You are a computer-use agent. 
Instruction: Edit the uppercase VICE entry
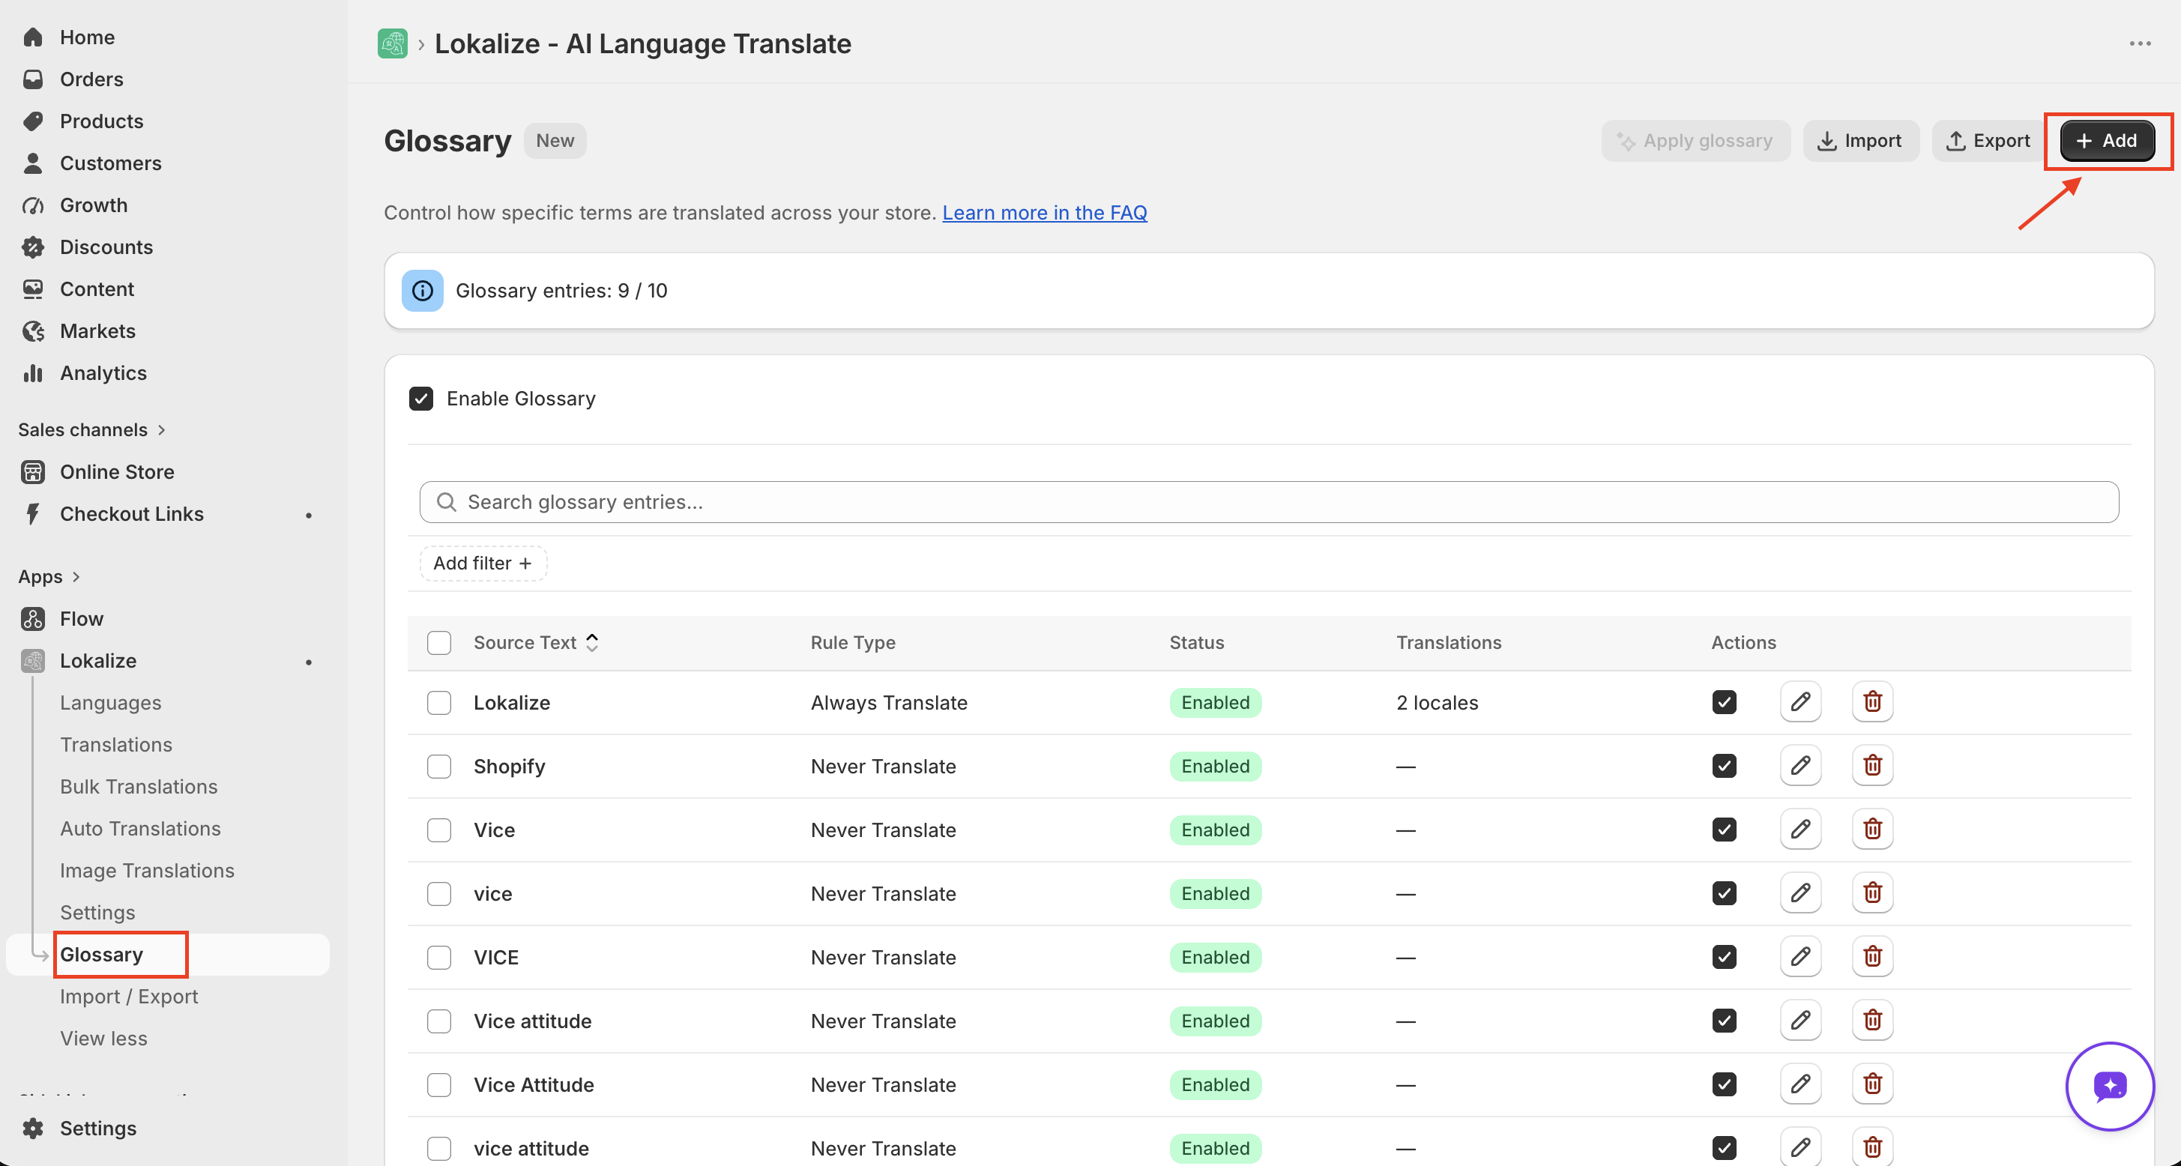(1800, 957)
